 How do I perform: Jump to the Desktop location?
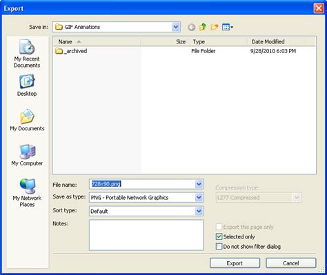(27, 85)
